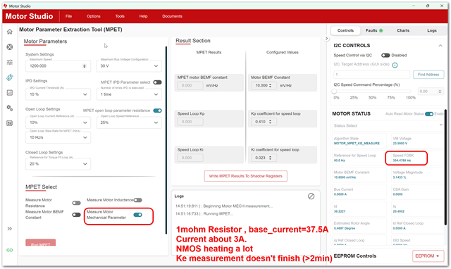Click the Motor Studio logo icon in title bar
451x269 pixels.
coord(5,6)
